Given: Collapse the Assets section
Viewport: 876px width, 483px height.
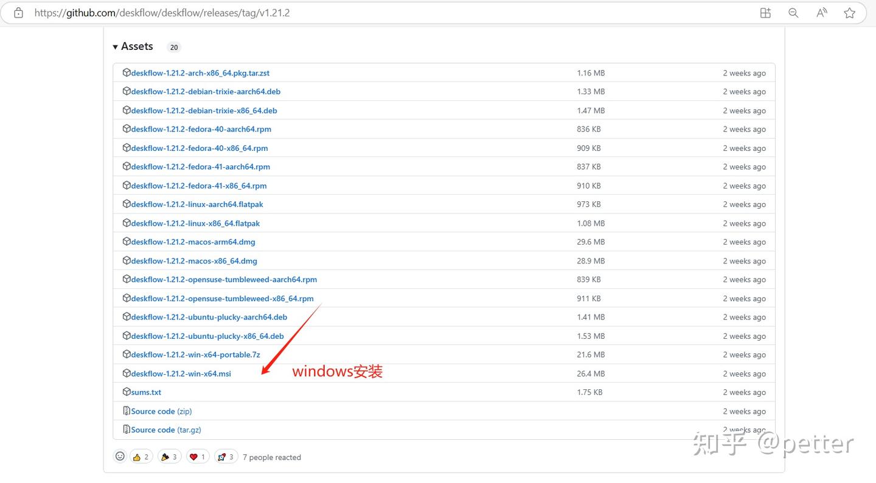Looking at the screenshot, I should pos(133,46).
